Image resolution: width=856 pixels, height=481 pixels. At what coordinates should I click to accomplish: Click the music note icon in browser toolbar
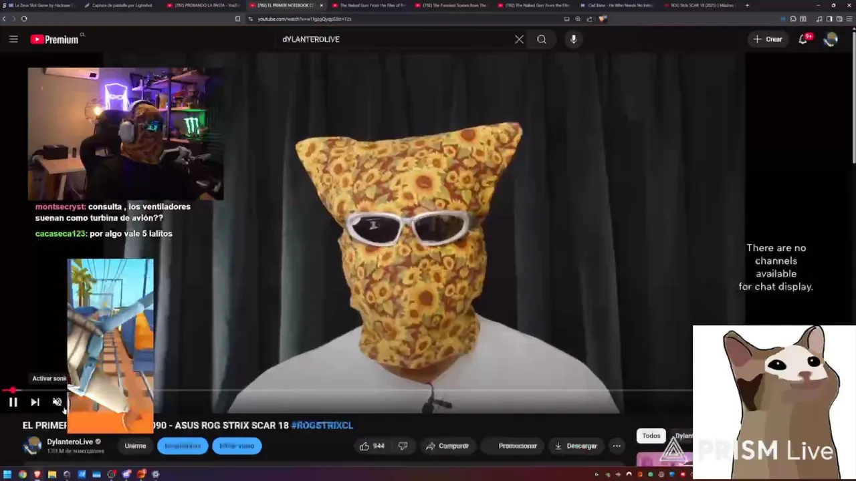[x=819, y=19]
